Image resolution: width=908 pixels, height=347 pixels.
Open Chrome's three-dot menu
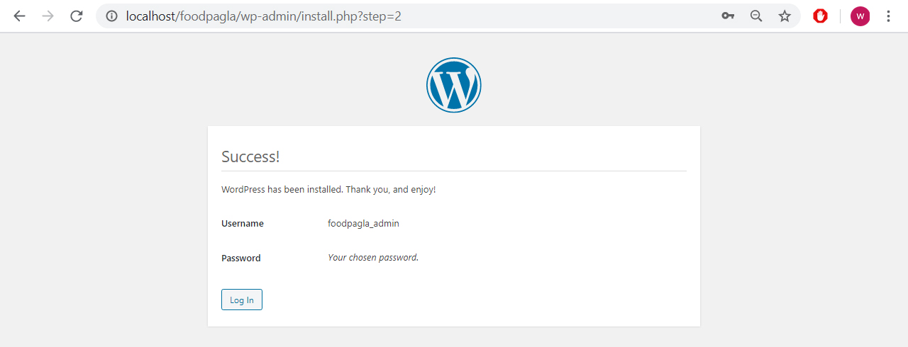888,16
